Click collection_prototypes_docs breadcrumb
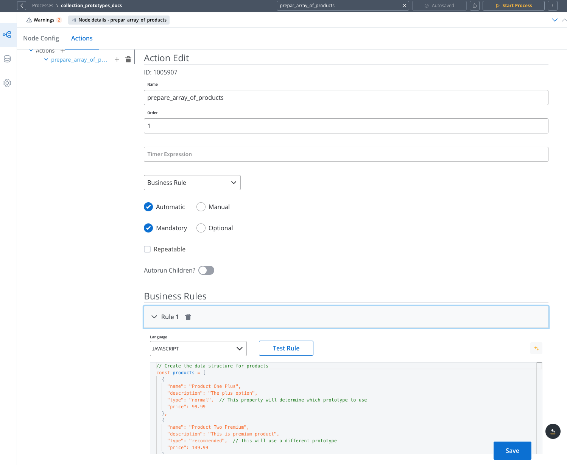The height and width of the screenshot is (465, 567). point(91,6)
